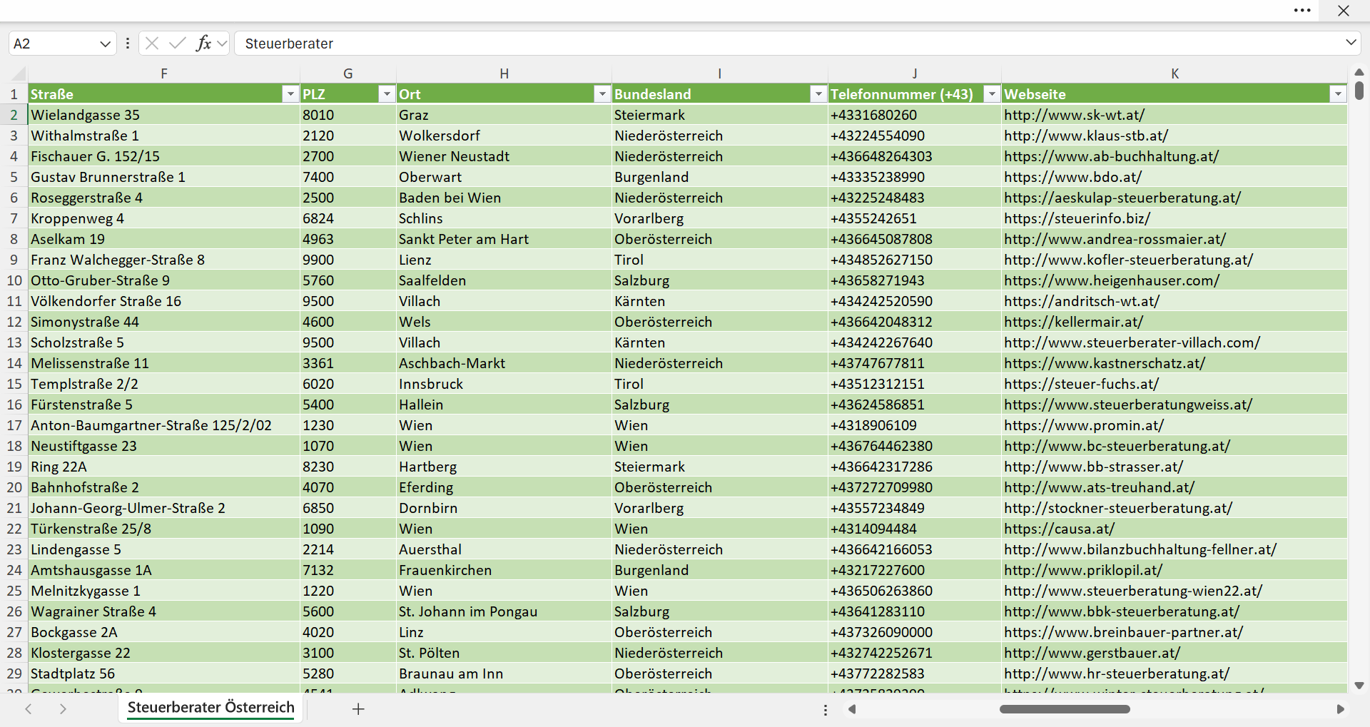Select column K header

pos(1174,73)
